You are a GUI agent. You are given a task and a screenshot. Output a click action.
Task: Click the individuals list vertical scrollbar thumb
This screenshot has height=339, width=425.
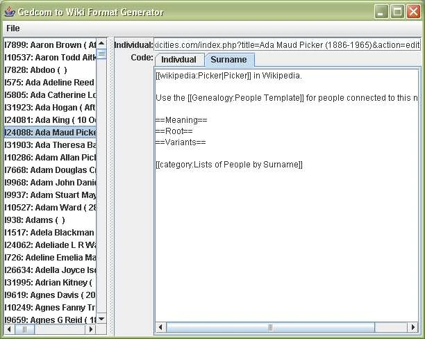tap(101, 53)
